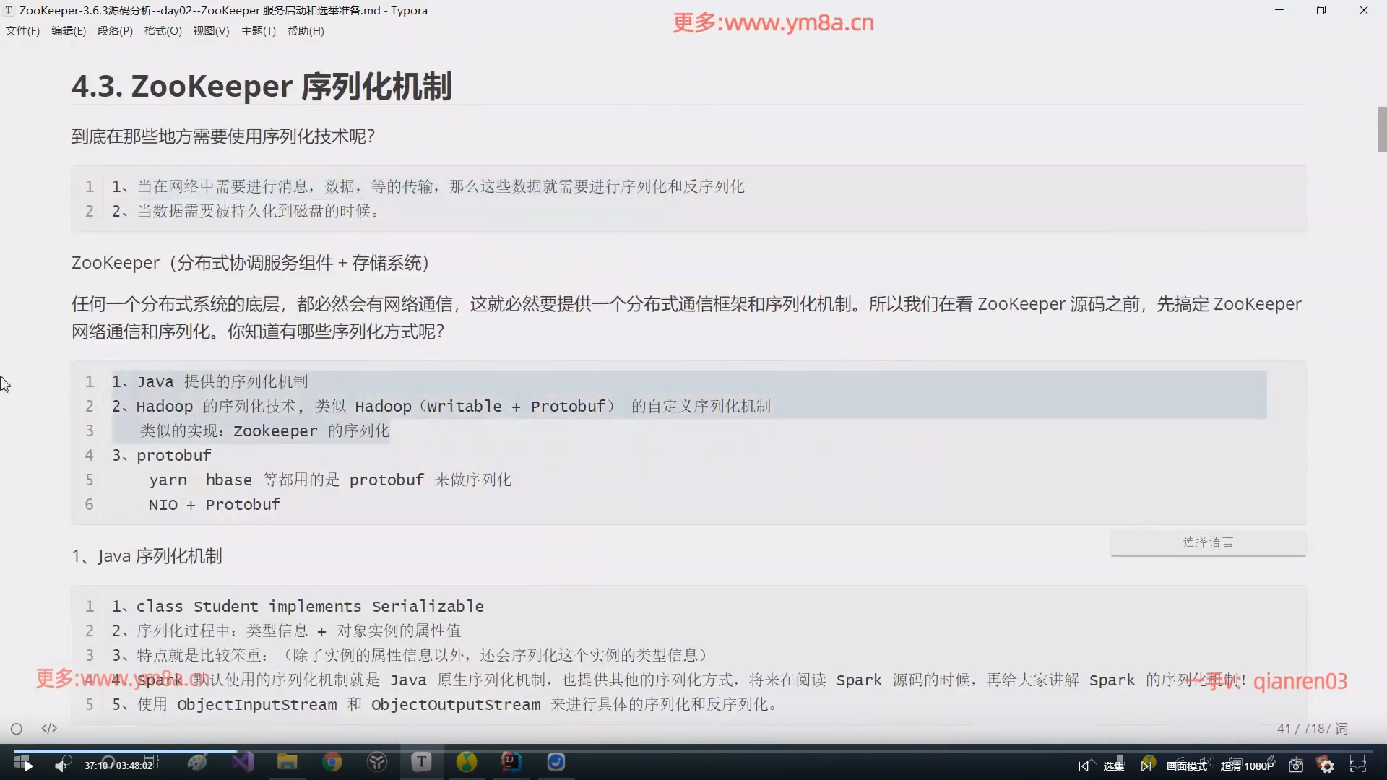Viewport: 1387px width, 780px height.
Task: Click the video play button
Action: [27, 766]
